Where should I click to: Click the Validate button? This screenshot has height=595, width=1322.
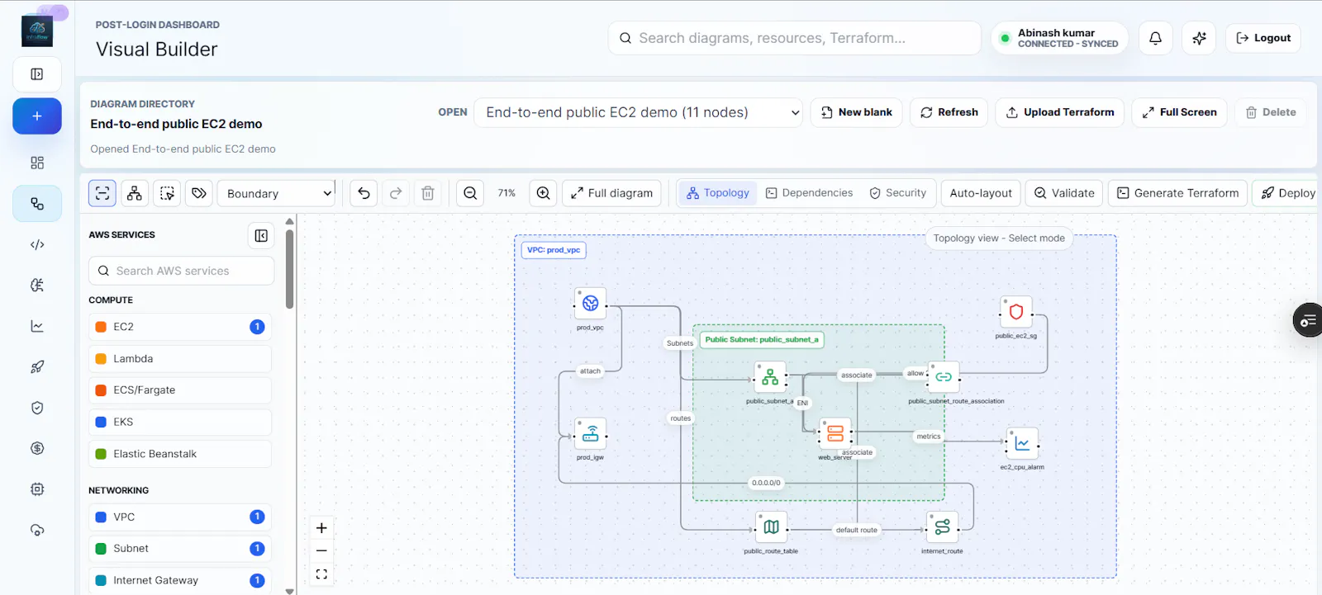1064,193
